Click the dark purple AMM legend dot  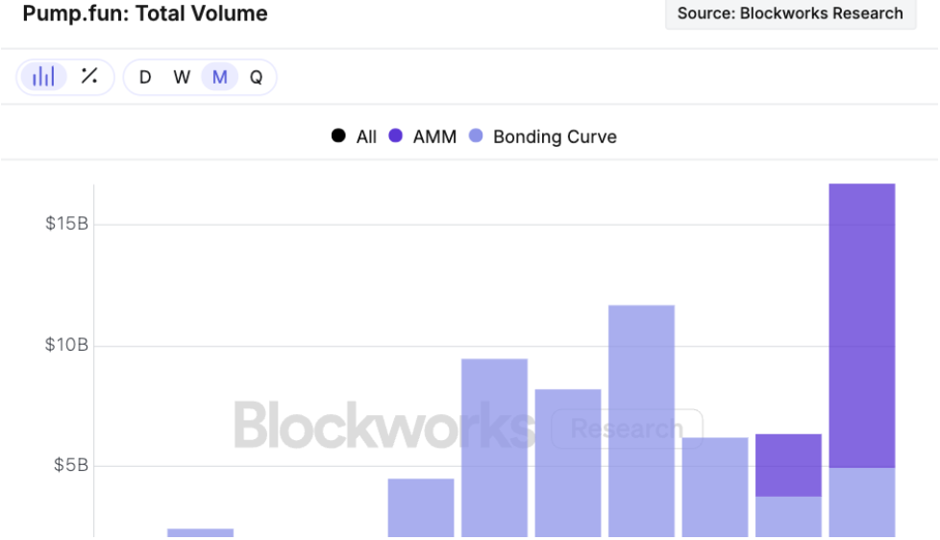click(x=395, y=136)
